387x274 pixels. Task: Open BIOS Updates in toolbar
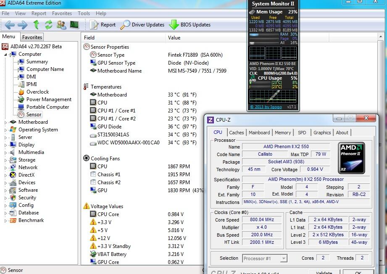[x=190, y=25]
